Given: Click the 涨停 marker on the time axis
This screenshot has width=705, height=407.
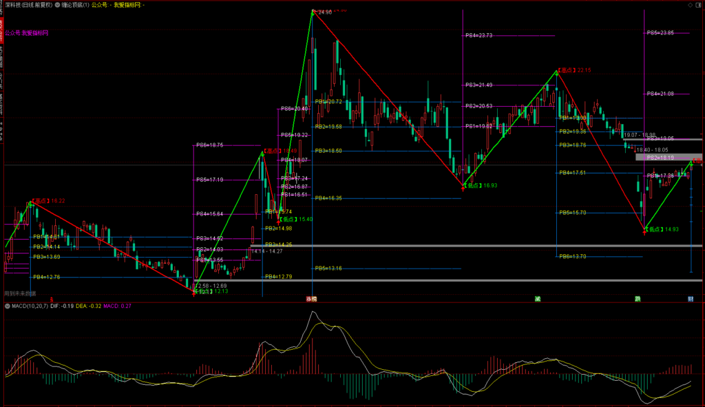Looking at the screenshot, I should (x=312, y=299).
